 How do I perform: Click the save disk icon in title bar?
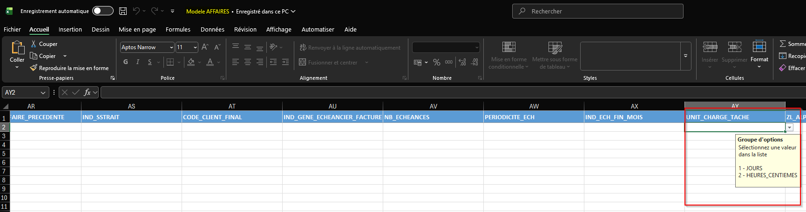pyautogui.click(x=123, y=11)
